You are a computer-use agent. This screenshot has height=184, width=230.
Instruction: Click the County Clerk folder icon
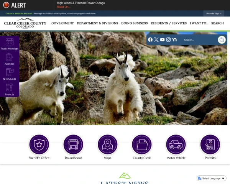142,145
